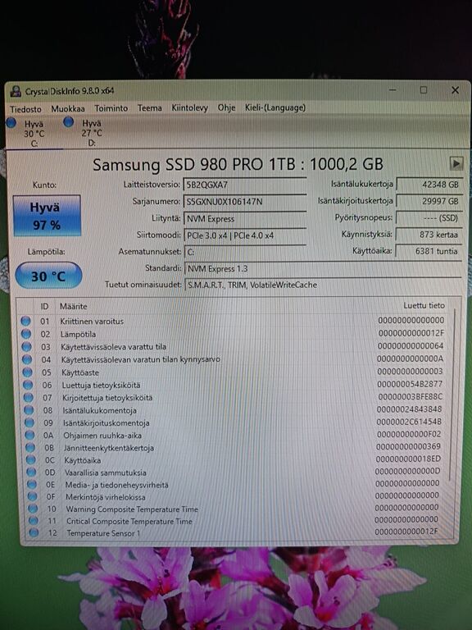The width and height of the screenshot is (472, 630).
Task: Click the Tuetut ominaisuudet field
Action: pos(323,285)
